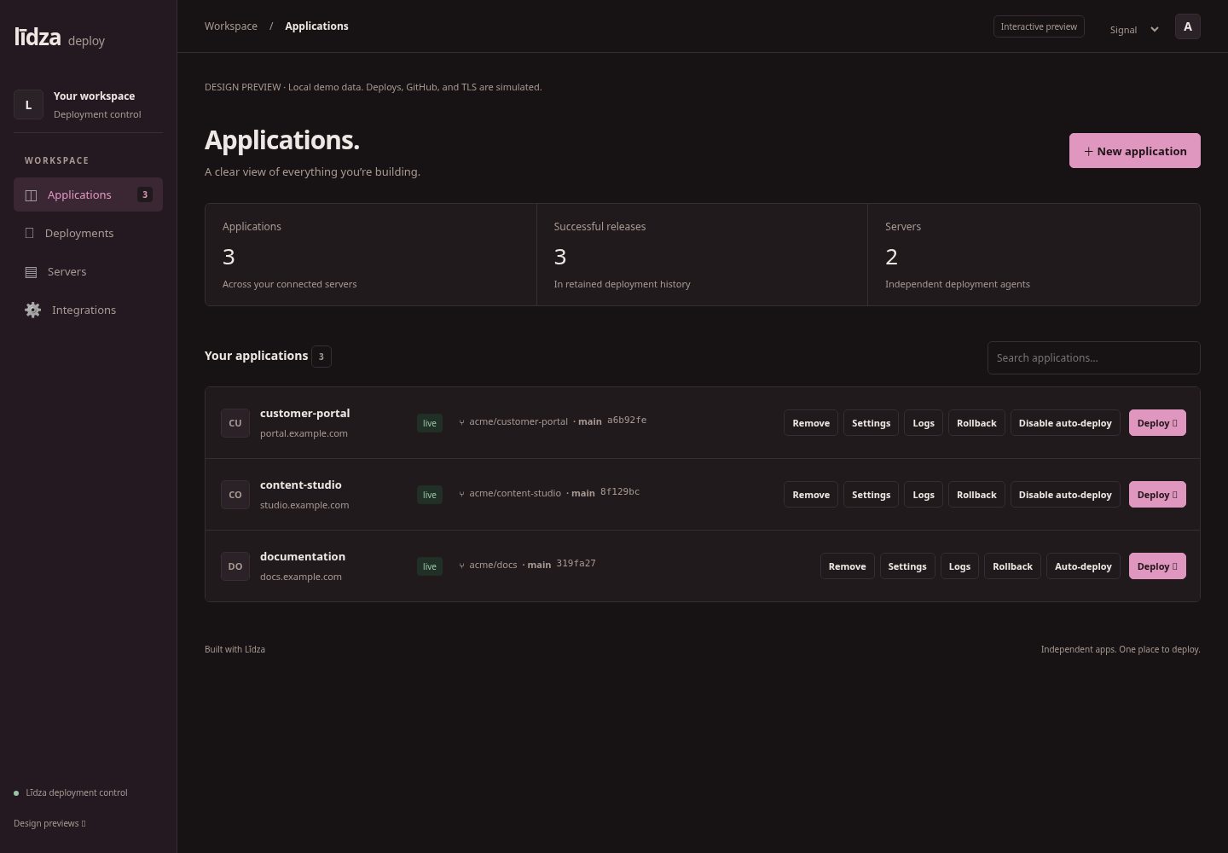
Task: Click commit hash a6b92fe
Action: pyautogui.click(x=627, y=421)
